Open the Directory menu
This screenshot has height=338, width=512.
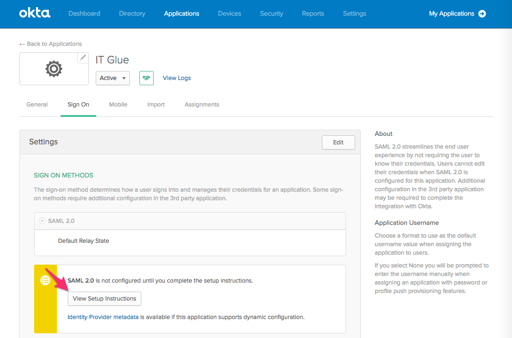132,13
